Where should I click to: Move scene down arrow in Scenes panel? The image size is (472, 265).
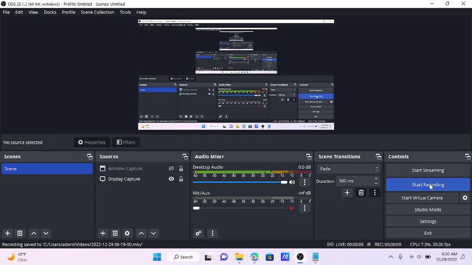46,233
